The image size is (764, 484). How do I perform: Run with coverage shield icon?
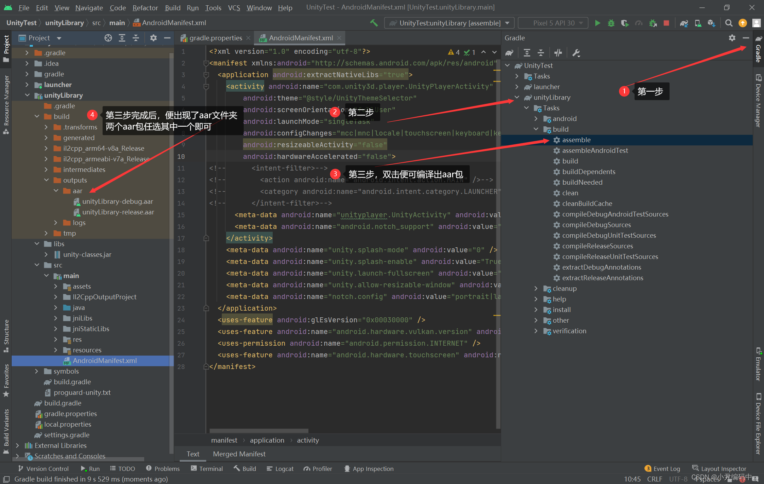tap(625, 23)
